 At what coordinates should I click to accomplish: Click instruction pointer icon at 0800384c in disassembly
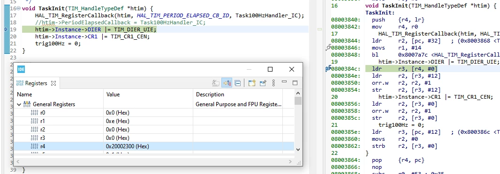coord(328,69)
